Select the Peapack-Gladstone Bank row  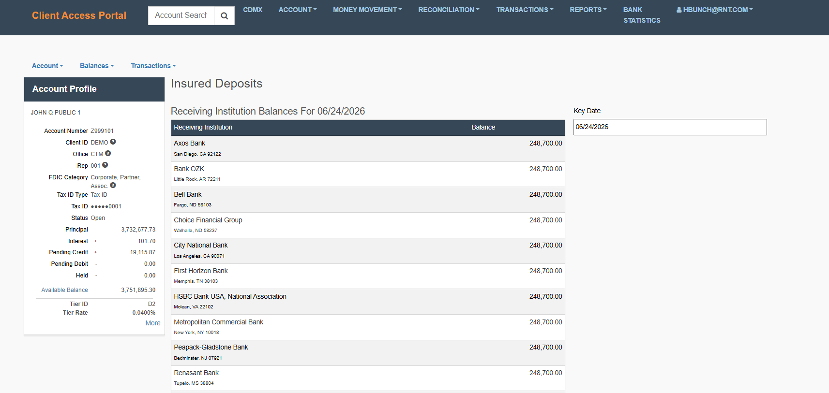click(368, 353)
